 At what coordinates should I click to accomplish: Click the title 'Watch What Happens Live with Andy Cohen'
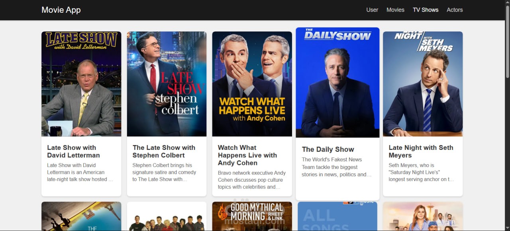point(247,155)
